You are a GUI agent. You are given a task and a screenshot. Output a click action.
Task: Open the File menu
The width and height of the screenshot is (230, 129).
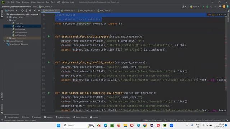pos(8,2)
